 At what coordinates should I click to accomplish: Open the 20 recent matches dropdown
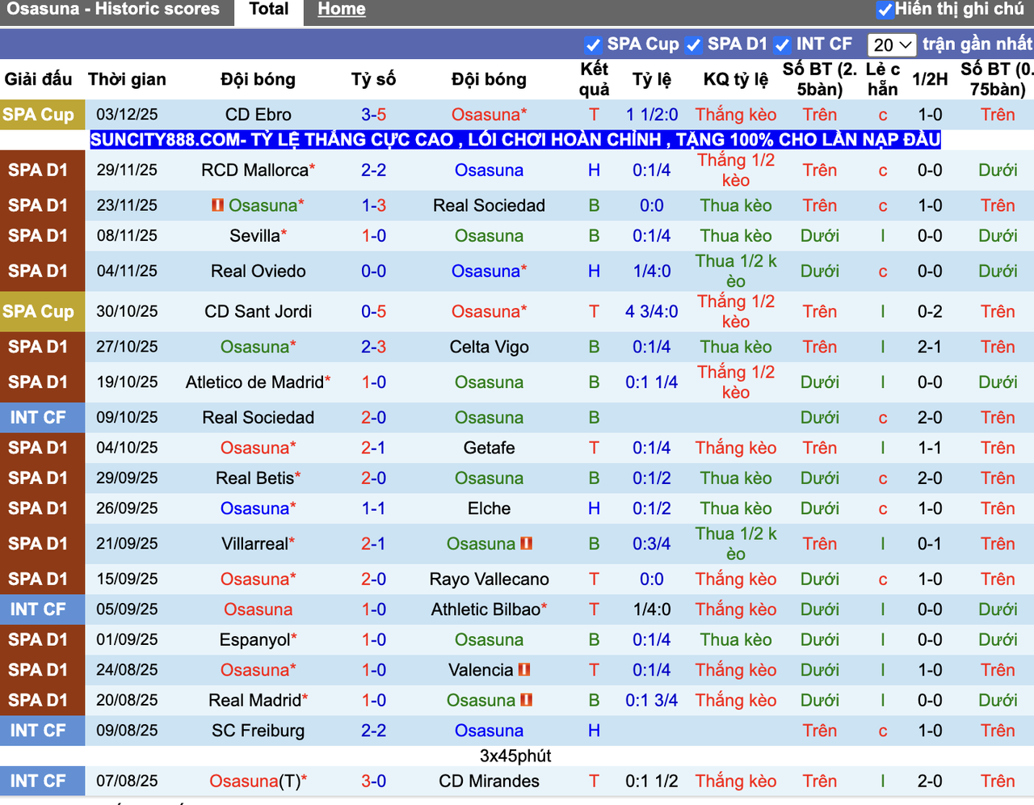(892, 45)
